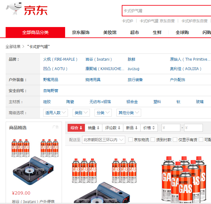Viewport: 211px width, 204px height.
Task: Filter by material 硅胶
Action: coord(47,102)
